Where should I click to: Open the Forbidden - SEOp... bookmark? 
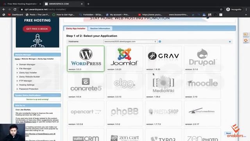coord(91,15)
